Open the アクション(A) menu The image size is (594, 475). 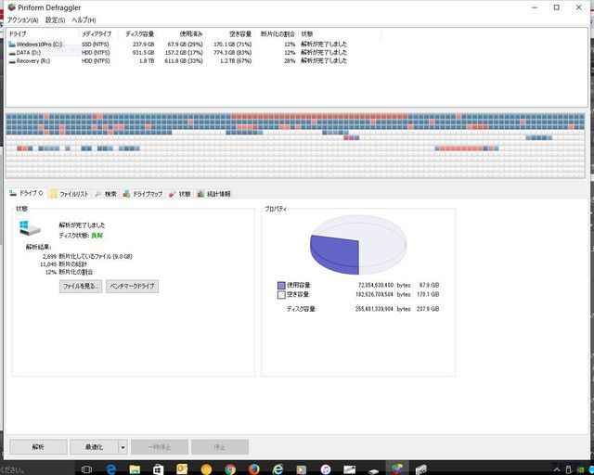[x=22, y=20]
